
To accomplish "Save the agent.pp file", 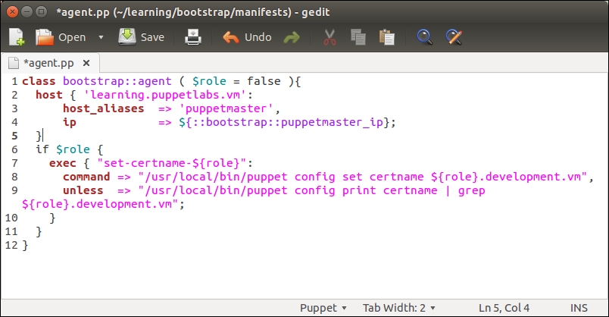I will coord(142,37).
